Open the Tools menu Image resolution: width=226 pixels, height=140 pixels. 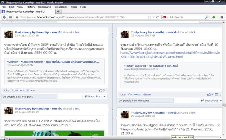pyautogui.click(x=74, y=7)
